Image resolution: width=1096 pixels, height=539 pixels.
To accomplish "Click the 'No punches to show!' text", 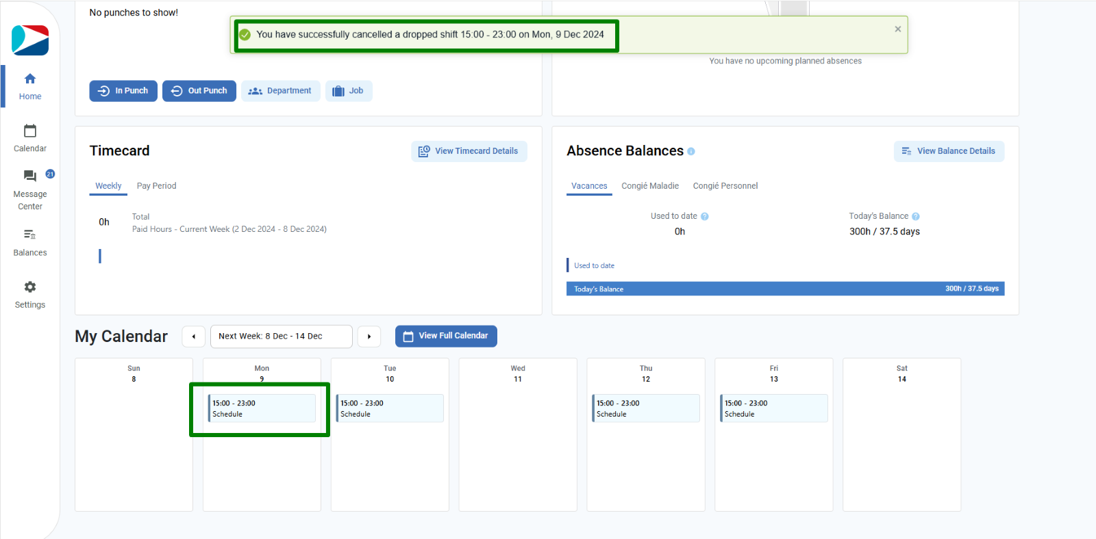I will (x=134, y=12).
